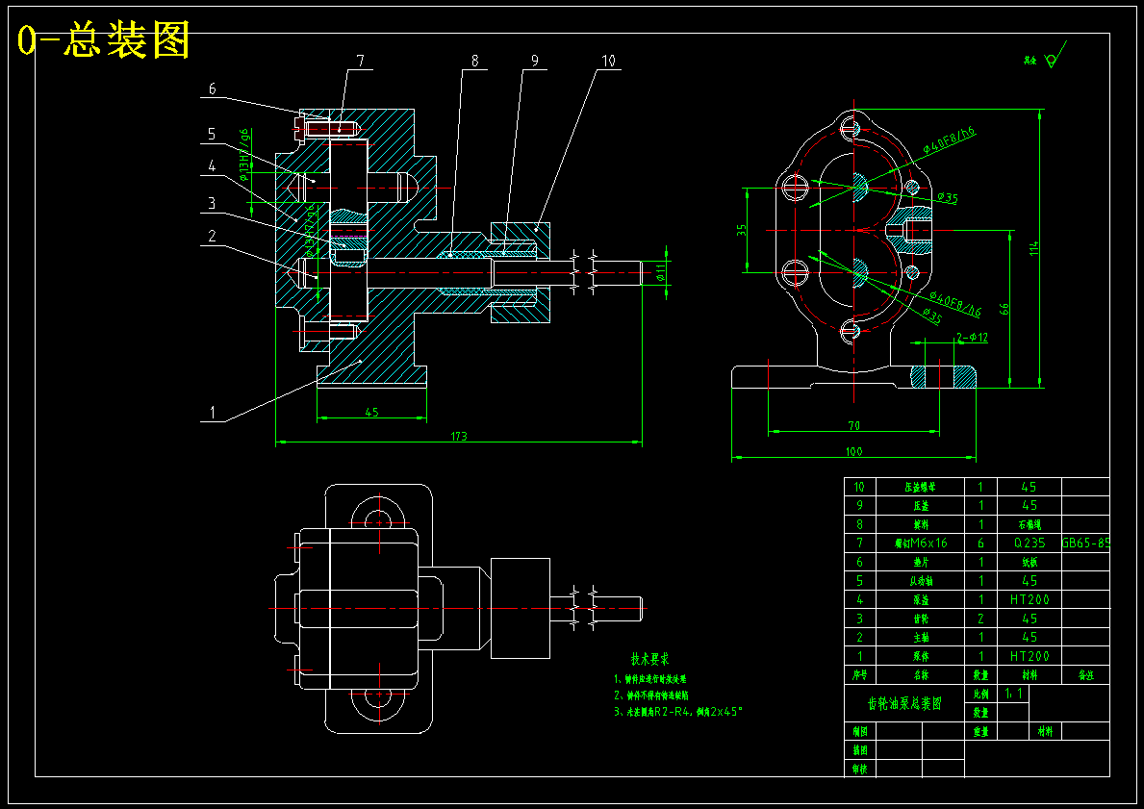
Task: Click the "66" center height dimension
Action: pos(1004,309)
